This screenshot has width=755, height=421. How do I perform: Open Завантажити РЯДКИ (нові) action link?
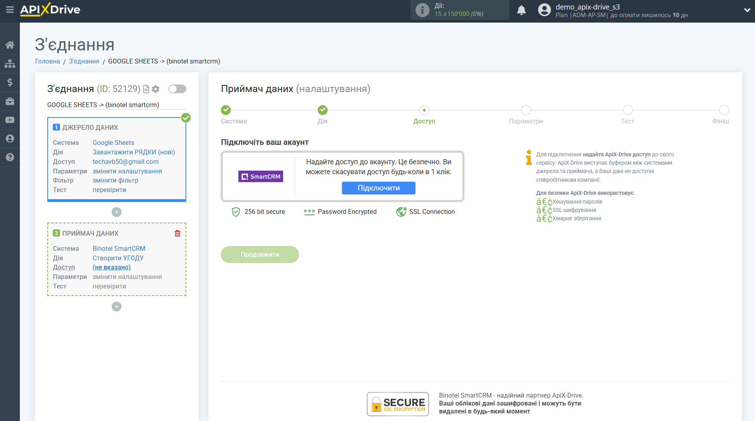pyautogui.click(x=134, y=152)
